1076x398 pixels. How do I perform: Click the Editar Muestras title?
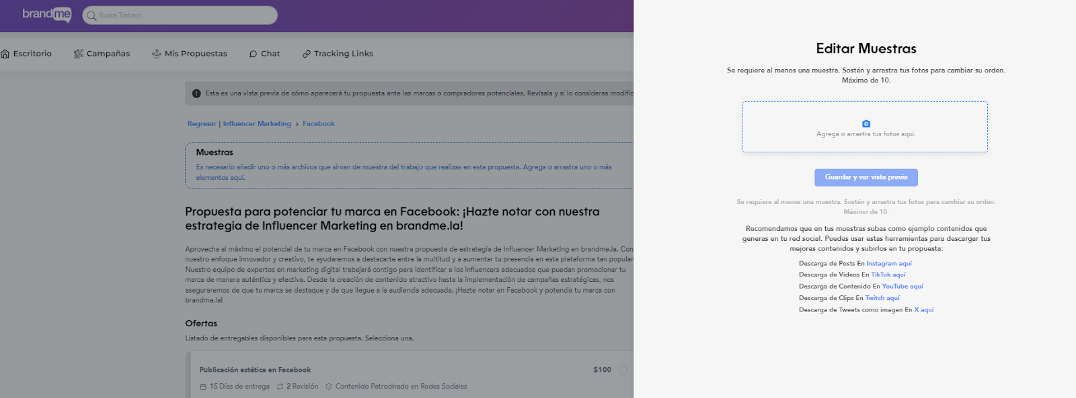[x=866, y=48]
